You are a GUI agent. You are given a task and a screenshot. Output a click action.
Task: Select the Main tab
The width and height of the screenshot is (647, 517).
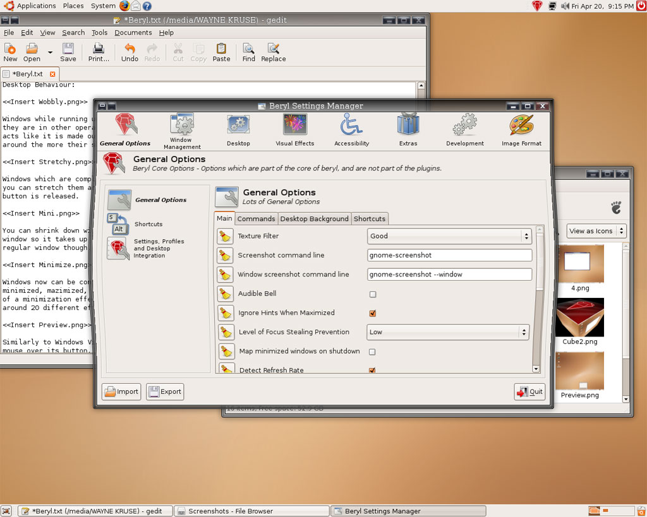(x=224, y=218)
